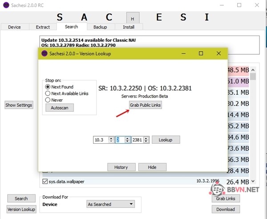Select the Next Found radio button
Screen dimensions: 267x219
(x=48, y=87)
